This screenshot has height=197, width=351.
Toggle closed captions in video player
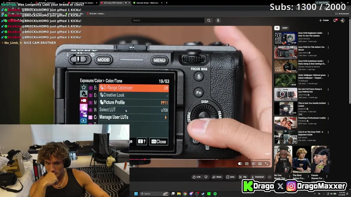pos(247,164)
